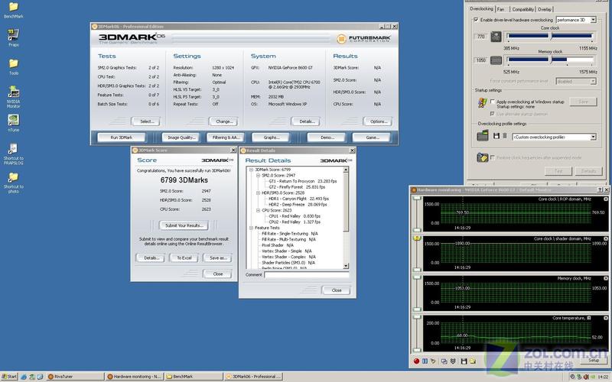Open the Start menu
The height and width of the screenshot is (382, 612).
[x=9, y=377]
